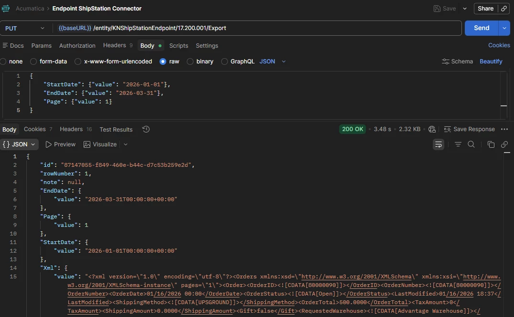Click the request URL field
Image resolution: width=514 pixels, height=317 pixels.
pos(257,28)
